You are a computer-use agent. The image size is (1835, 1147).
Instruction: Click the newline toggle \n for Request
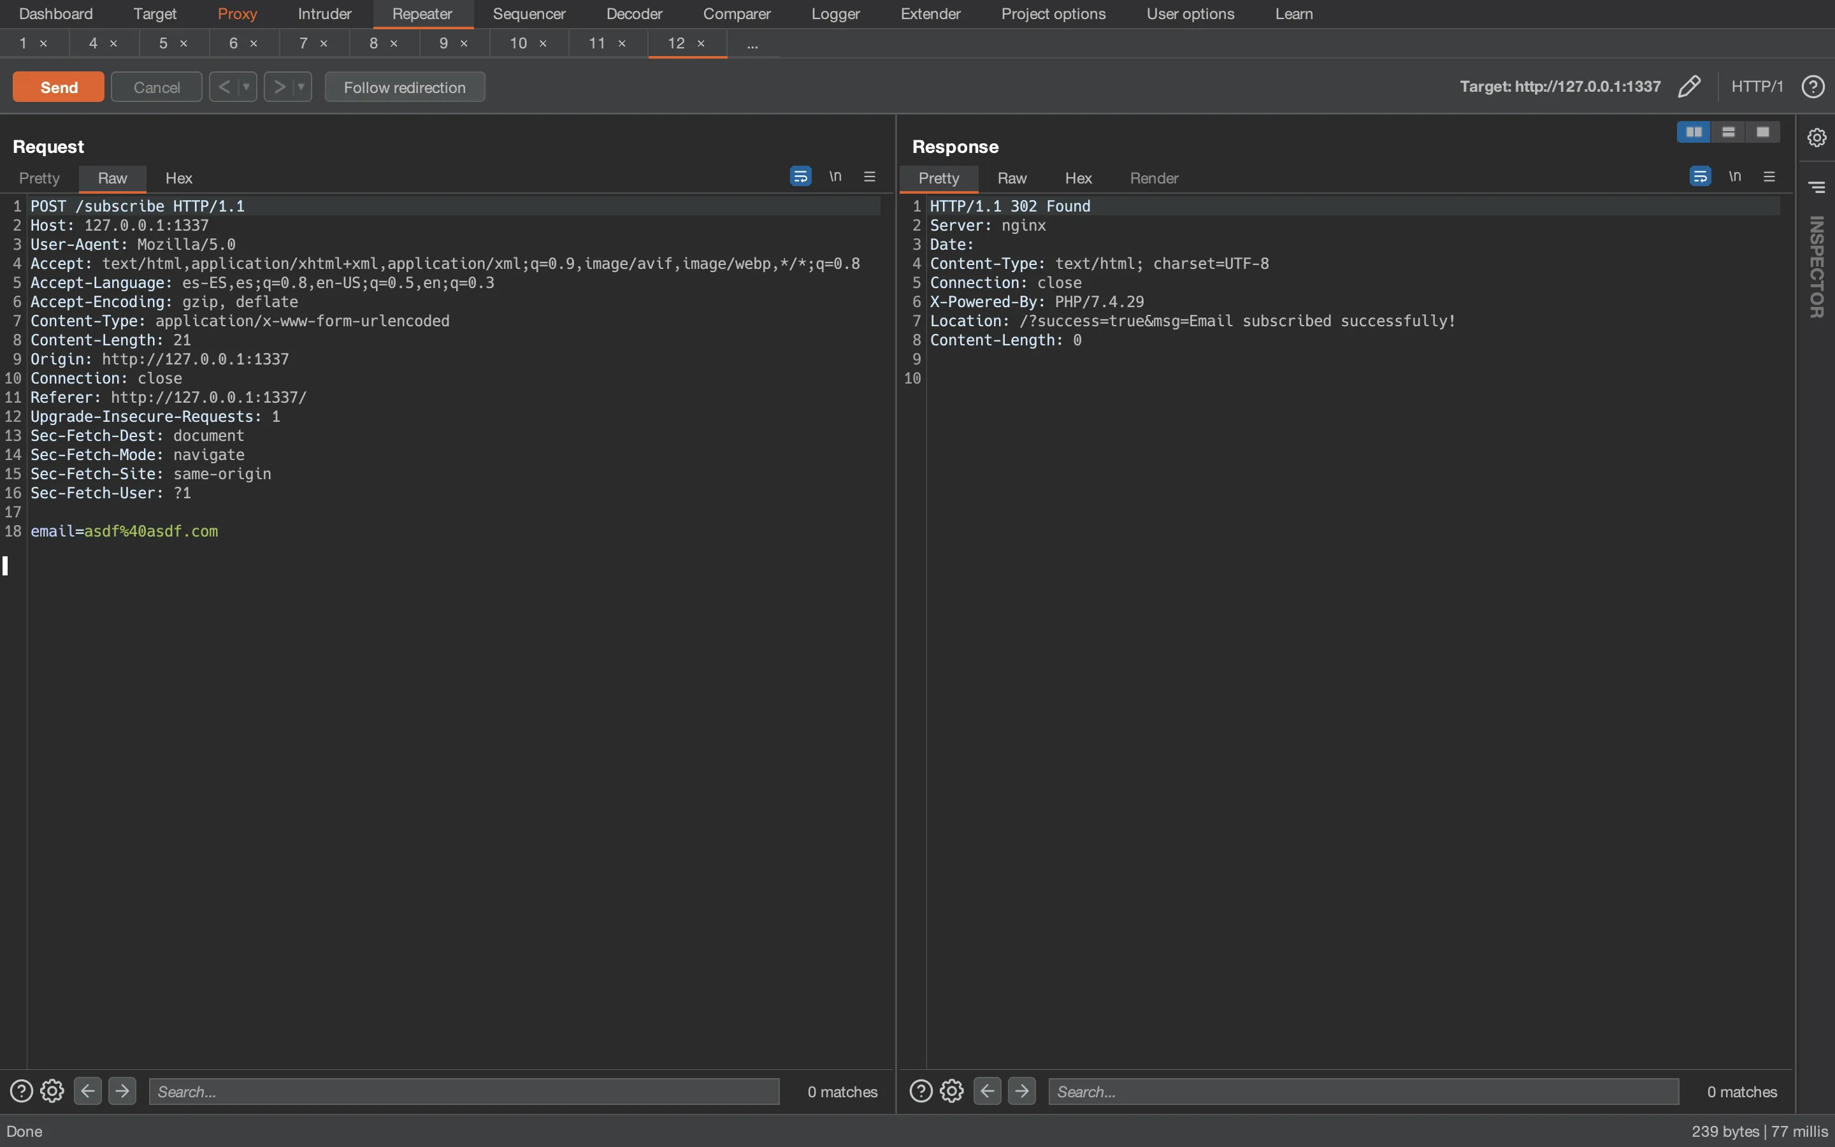click(x=835, y=176)
